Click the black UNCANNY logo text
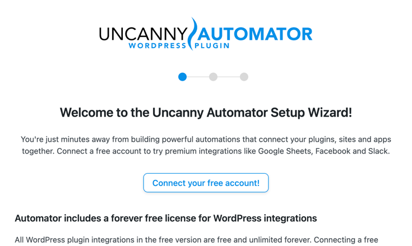Screen dimensions: 412x246 143,34
